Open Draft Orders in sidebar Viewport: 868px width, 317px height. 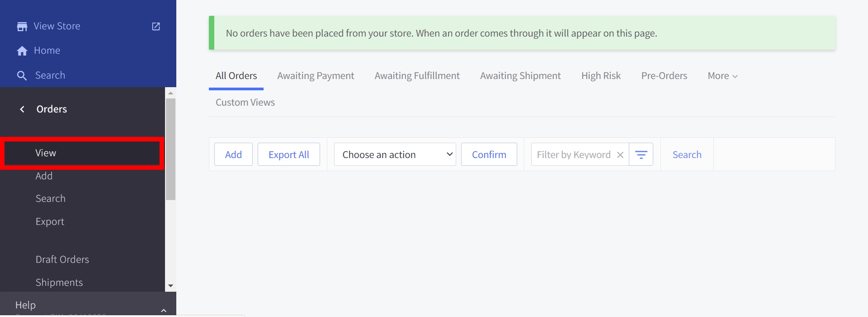tap(62, 260)
